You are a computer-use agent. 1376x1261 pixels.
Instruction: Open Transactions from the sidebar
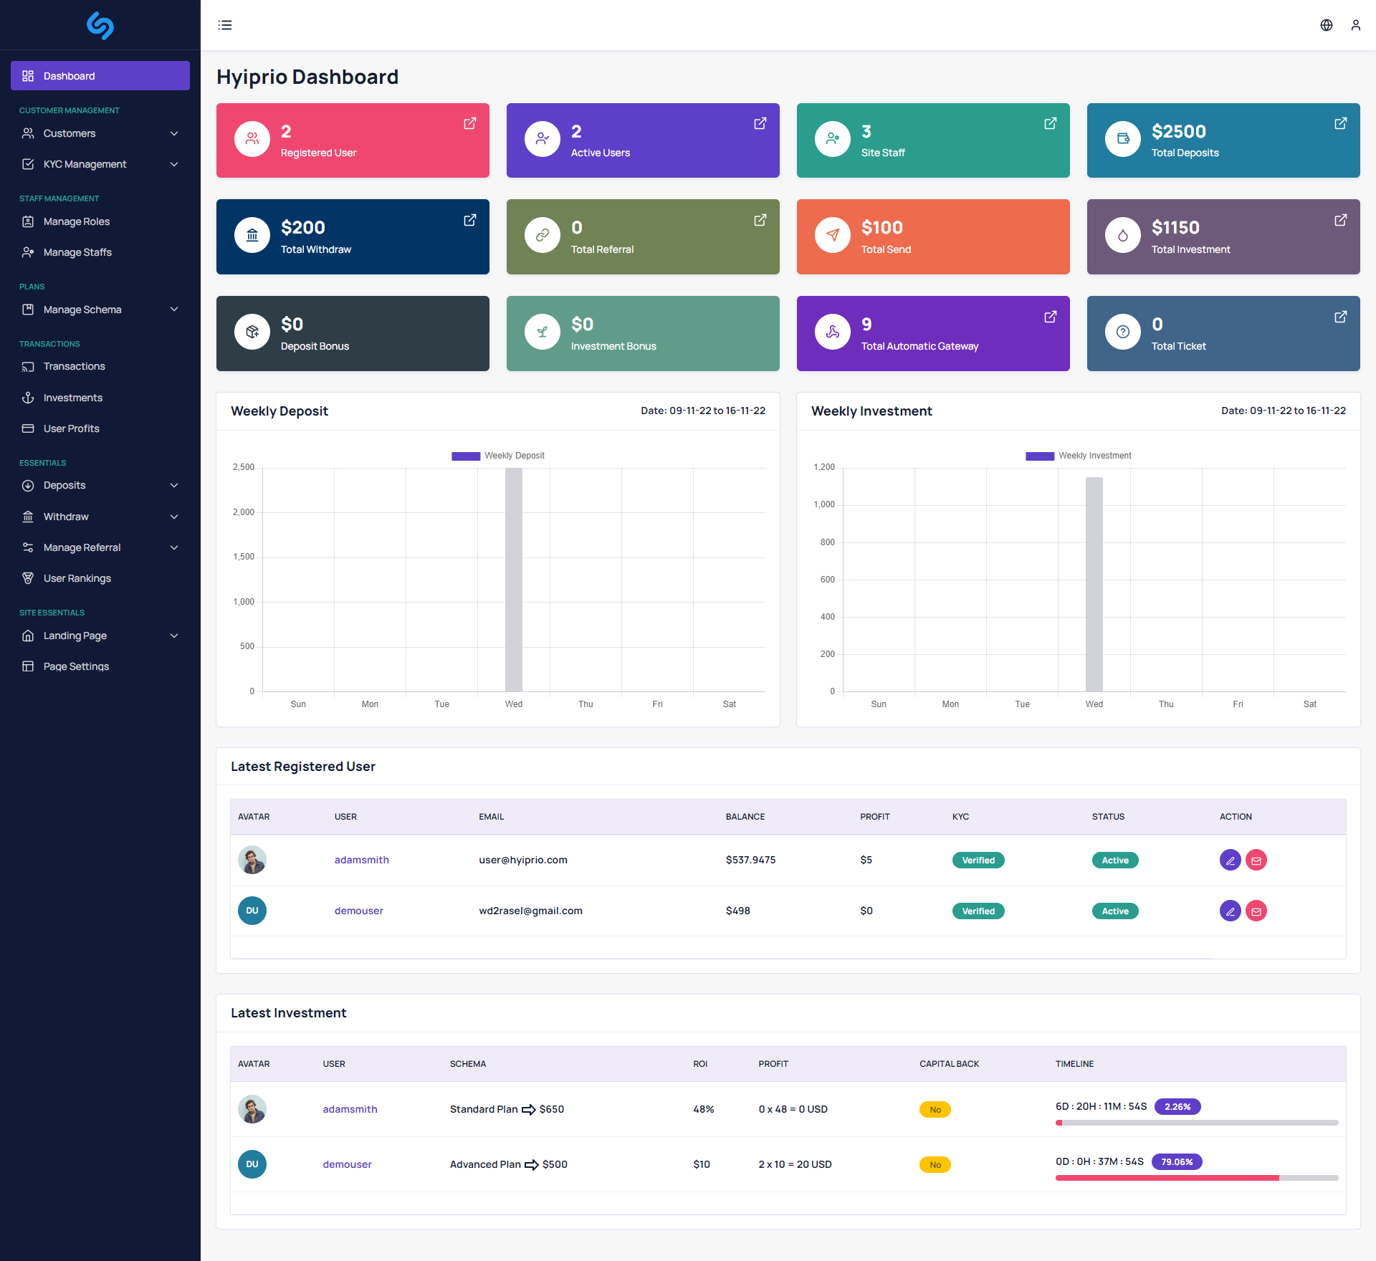pyautogui.click(x=74, y=366)
